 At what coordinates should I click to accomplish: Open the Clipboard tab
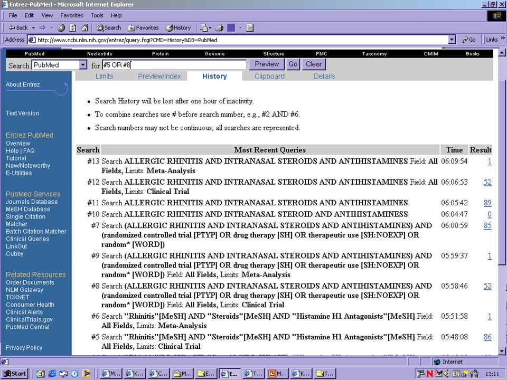click(269, 76)
